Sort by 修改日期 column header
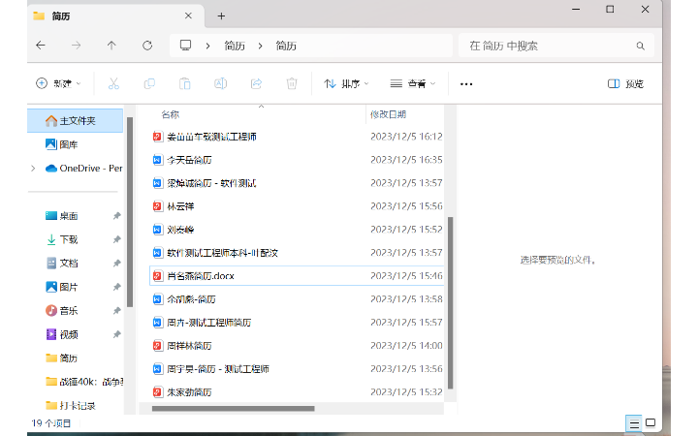698x436 pixels. (388, 114)
